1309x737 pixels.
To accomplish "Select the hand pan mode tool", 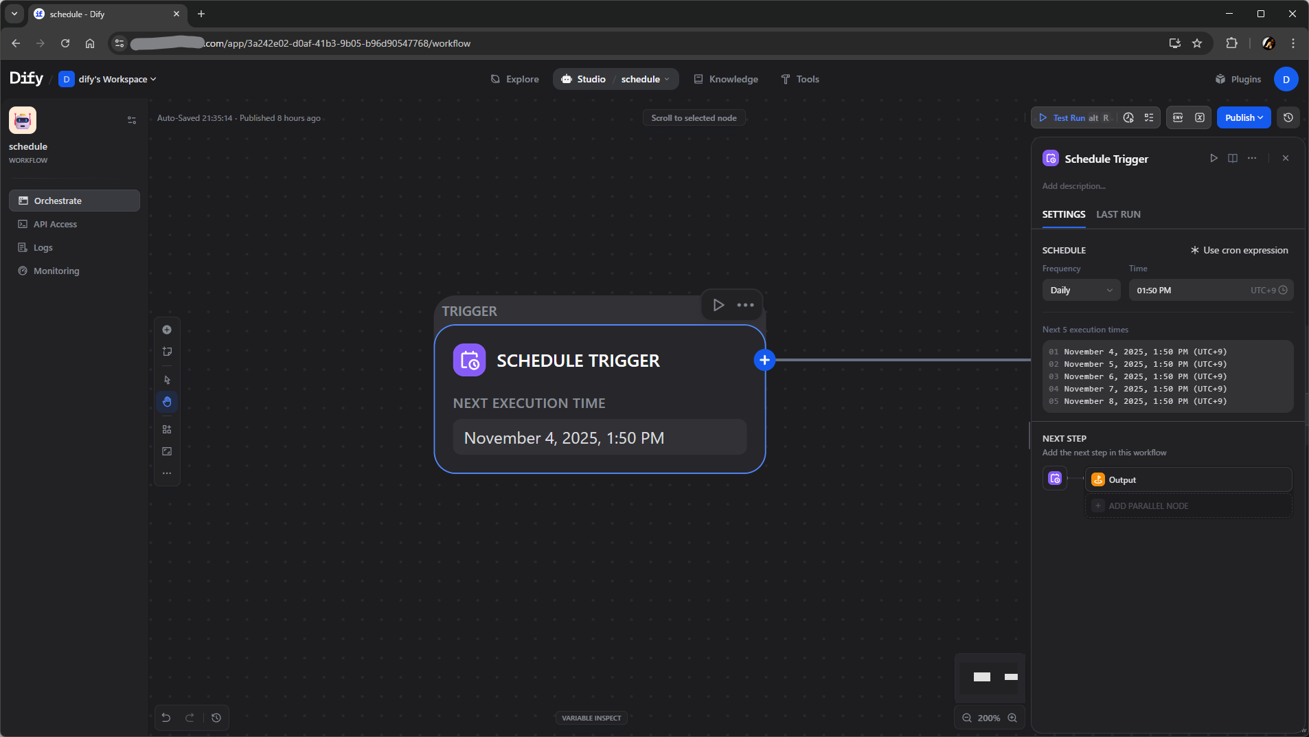I will (167, 402).
